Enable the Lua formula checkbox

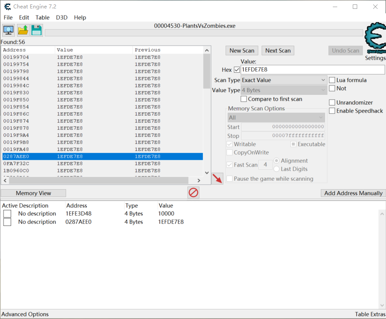click(x=332, y=80)
